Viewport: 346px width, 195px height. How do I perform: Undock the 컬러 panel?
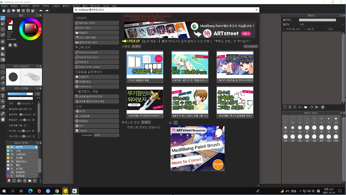point(37,15)
